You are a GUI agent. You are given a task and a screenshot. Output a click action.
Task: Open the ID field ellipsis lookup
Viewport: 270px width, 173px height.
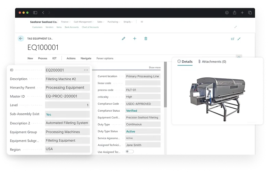coord(86,70)
